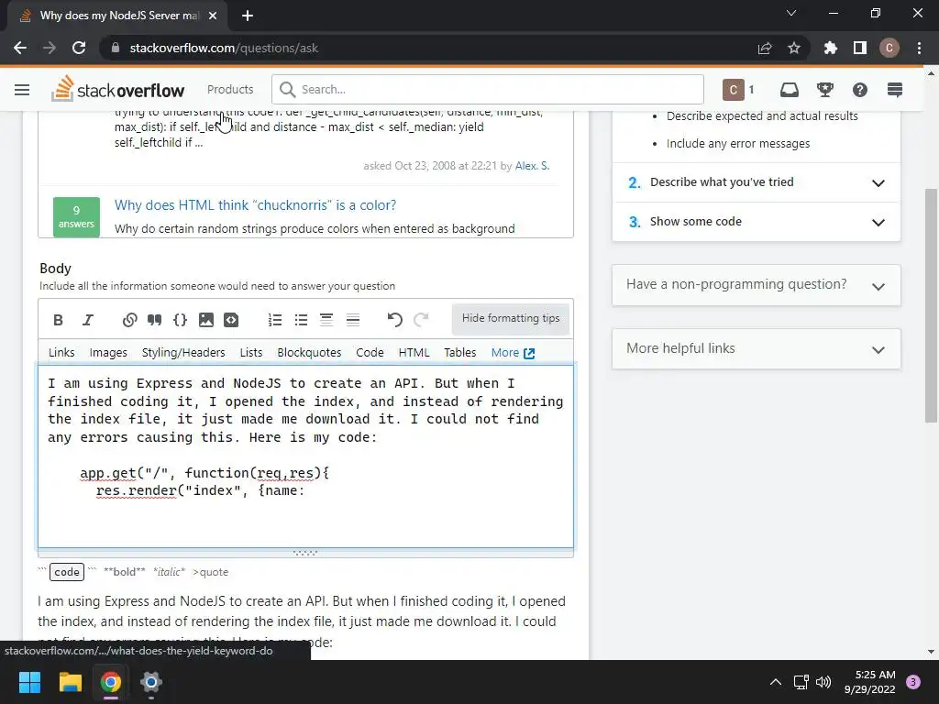Open the Stack Exchange site switcher

point(895,90)
